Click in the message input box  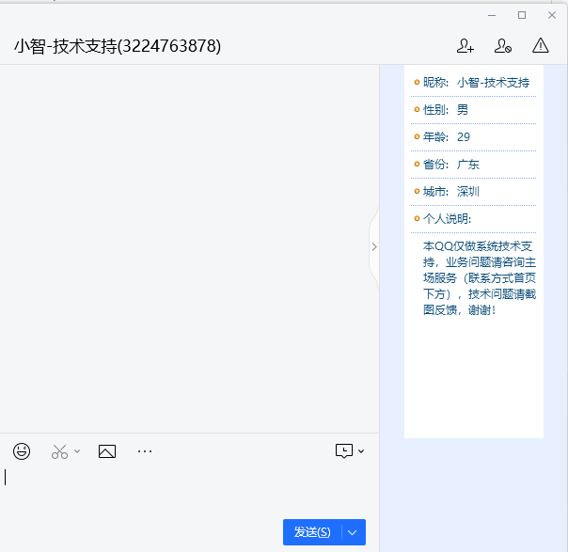point(188,493)
